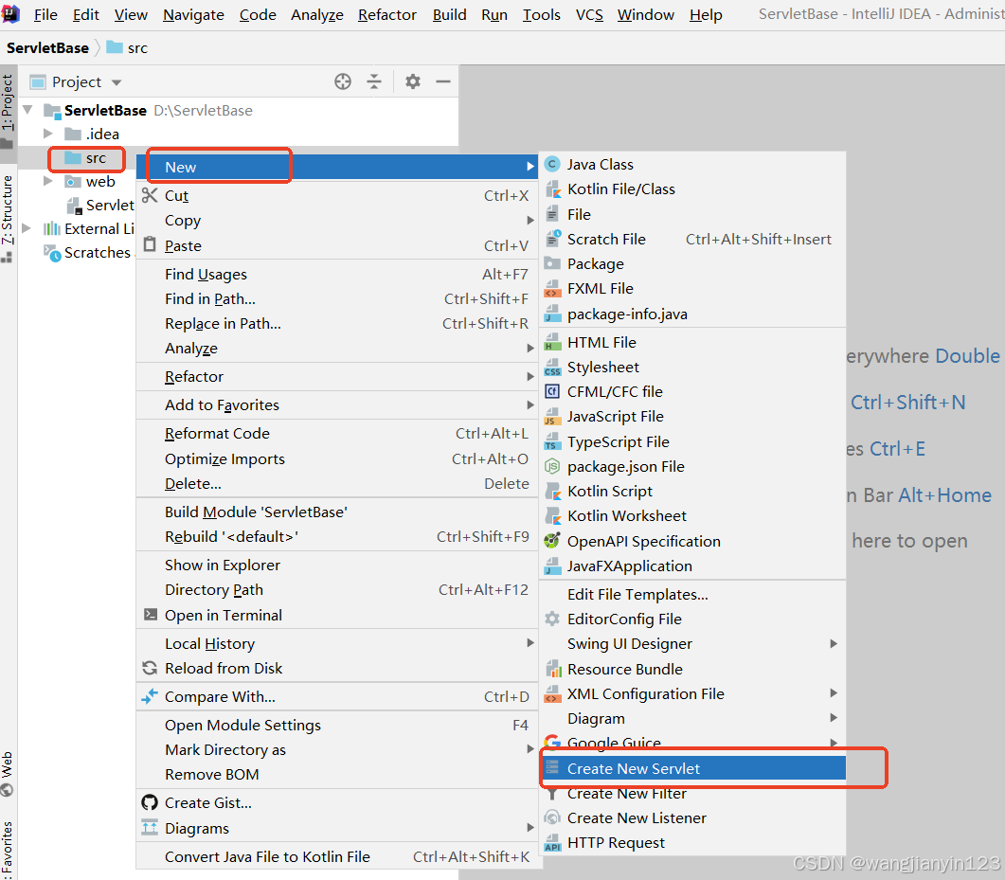Click the Create New Listener icon
The width and height of the screenshot is (1005, 880).
pos(552,817)
